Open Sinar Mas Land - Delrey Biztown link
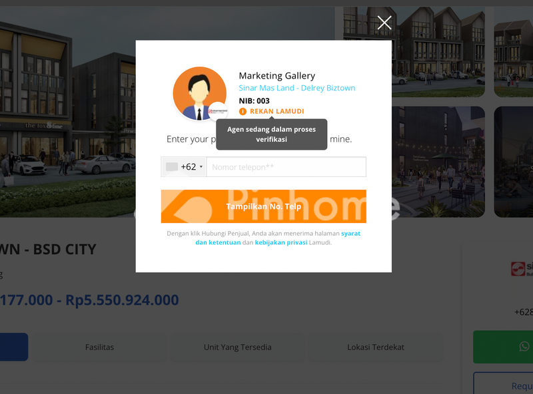Screen dimensions: 533x394 click(296, 88)
